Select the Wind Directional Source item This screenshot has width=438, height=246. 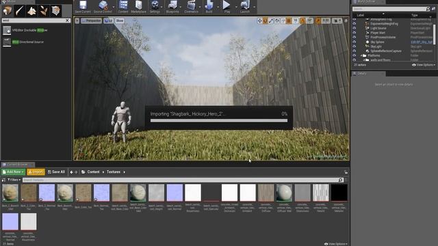pos(36,42)
